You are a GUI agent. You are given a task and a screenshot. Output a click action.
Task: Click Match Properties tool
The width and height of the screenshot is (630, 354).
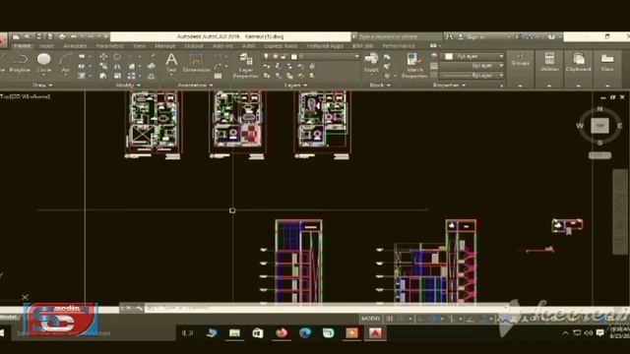pos(414,66)
